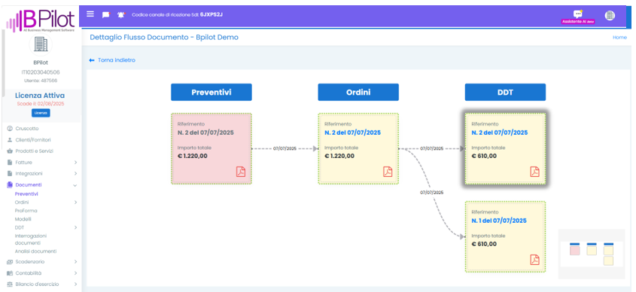Open the notifications bell icon
Screen dimensions: 636x292
[121, 14]
